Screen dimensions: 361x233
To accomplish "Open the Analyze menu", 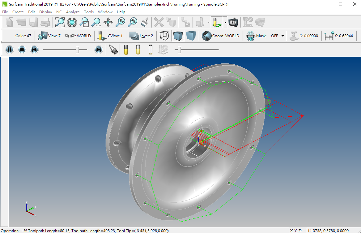I will pos(73,12).
